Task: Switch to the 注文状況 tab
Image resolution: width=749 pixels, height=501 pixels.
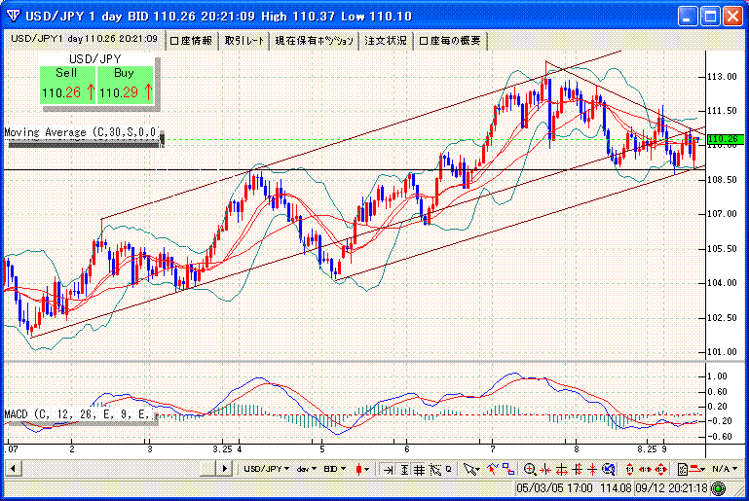Action: pos(386,41)
